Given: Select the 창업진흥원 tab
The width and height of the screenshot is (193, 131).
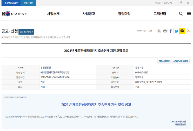Looking at the screenshot, I should [28, 3].
